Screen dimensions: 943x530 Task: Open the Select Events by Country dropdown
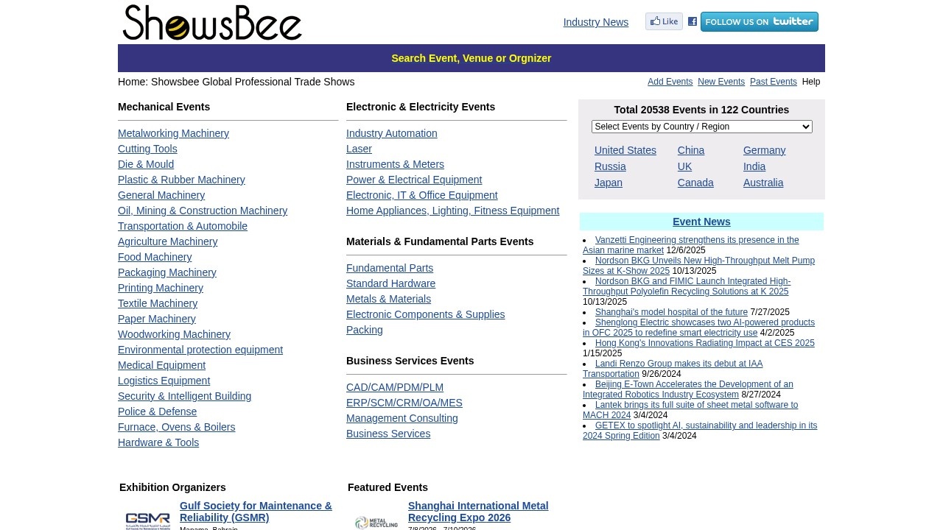[701, 127]
